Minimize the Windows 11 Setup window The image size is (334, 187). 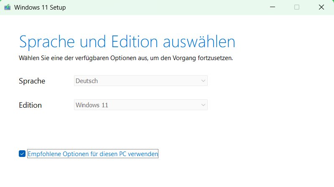pyautogui.click(x=273, y=7)
